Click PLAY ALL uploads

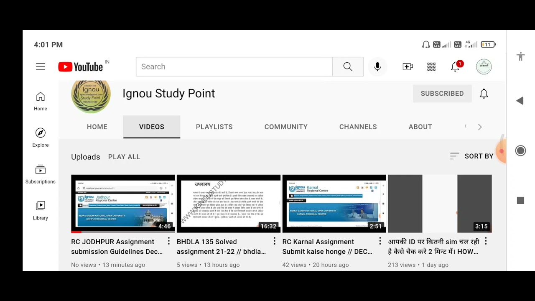124,157
